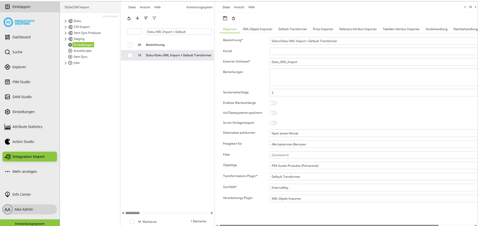Click the Suche magnifier icon
The width and height of the screenshot is (478, 226).
tap(8, 52)
